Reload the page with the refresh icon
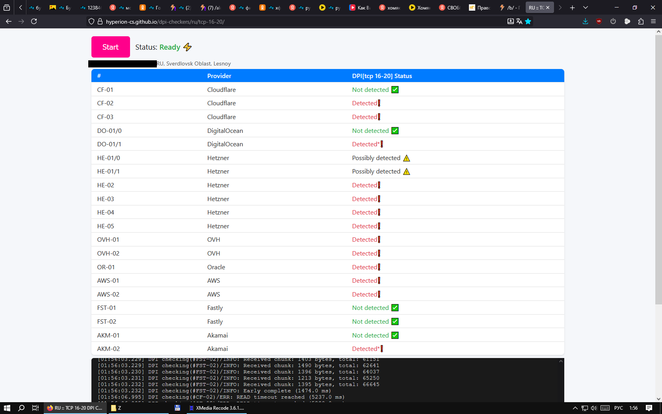The height and width of the screenshot is (414, 662). (34, 21)
